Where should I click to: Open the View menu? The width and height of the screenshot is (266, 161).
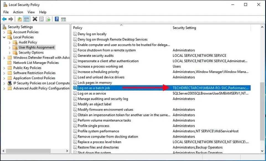coord(31,12)
